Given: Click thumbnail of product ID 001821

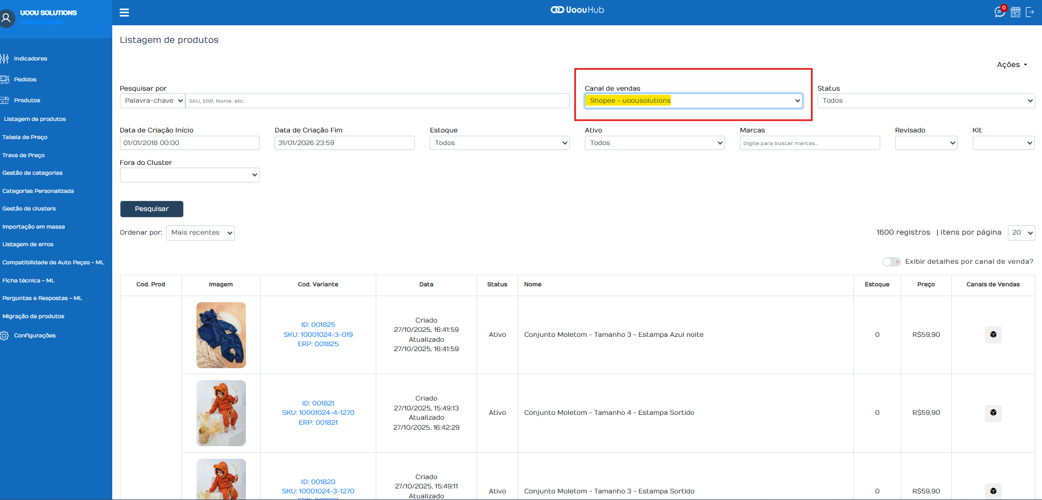Looking at the screenshot, I should [221, 413].
